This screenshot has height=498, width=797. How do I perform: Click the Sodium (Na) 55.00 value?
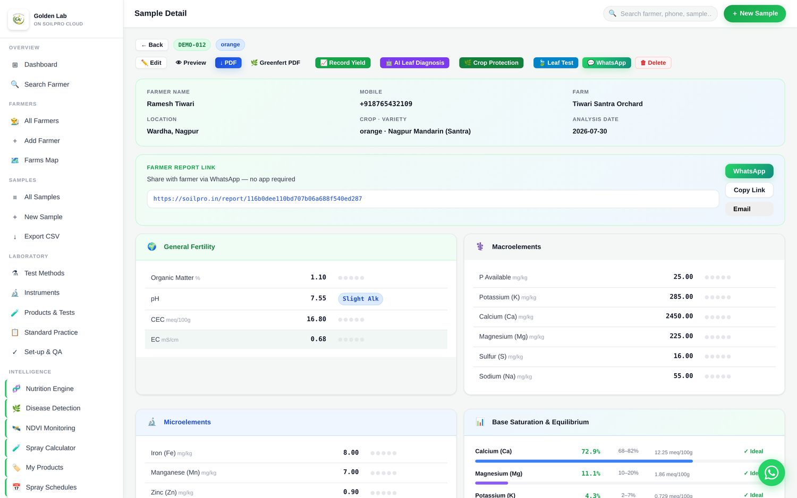point(683,376)
